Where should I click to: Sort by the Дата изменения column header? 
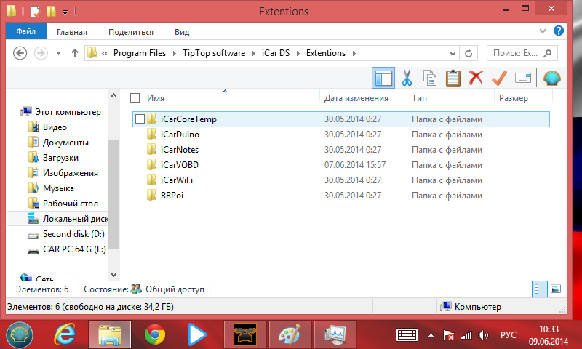tap(356, 97)
